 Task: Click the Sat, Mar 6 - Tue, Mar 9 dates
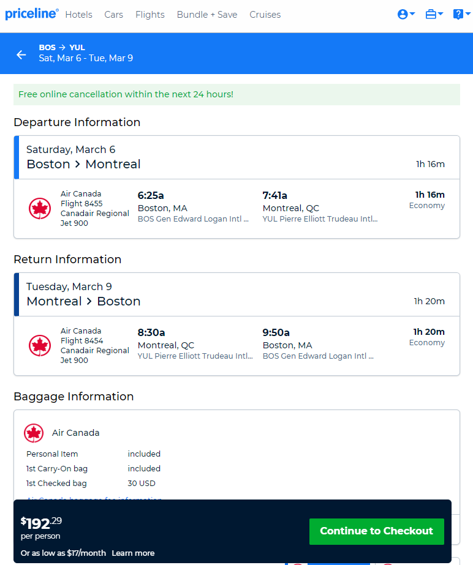86,58
